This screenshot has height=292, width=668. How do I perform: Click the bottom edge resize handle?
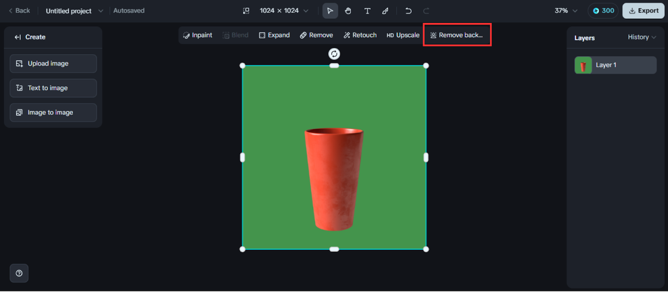point(334,249)
